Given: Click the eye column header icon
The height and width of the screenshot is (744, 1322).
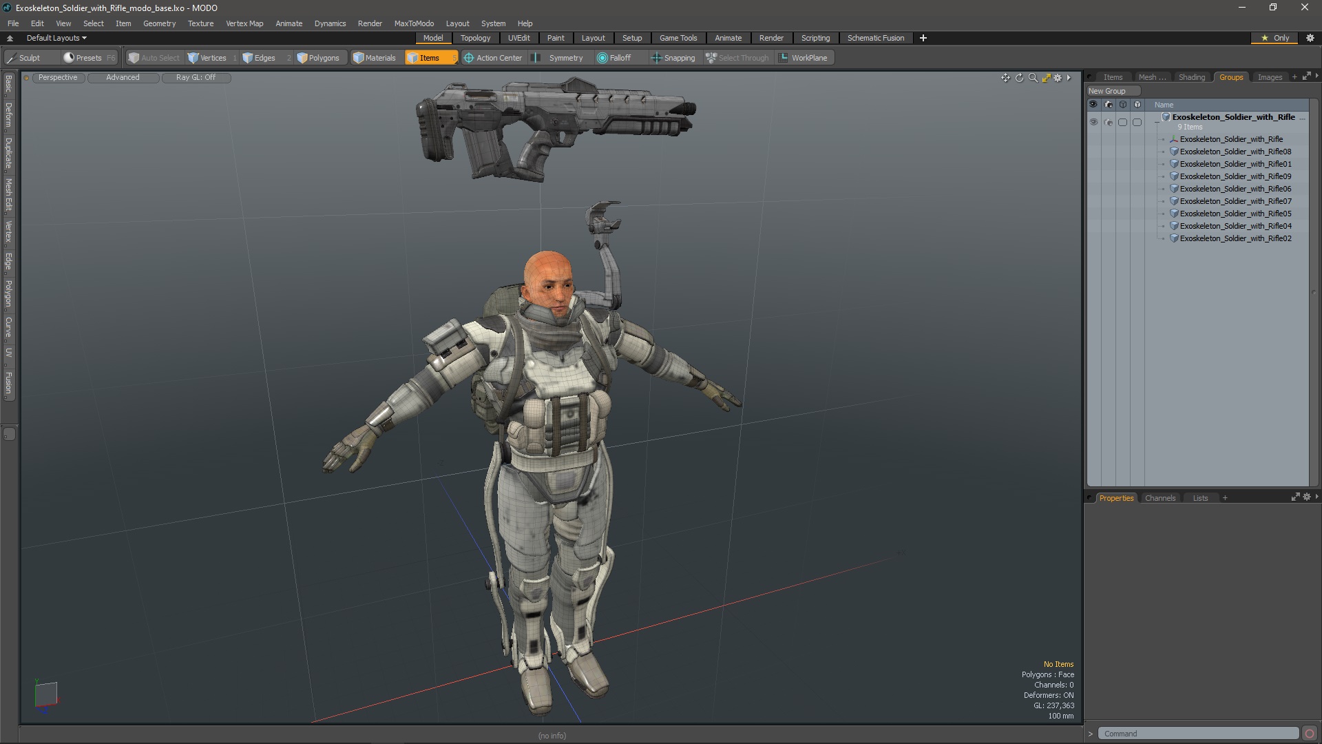Looking at the screenshot, I should point(1093,105).
